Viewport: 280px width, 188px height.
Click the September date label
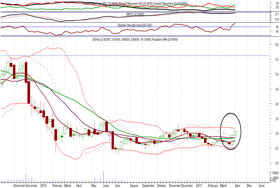149,186
